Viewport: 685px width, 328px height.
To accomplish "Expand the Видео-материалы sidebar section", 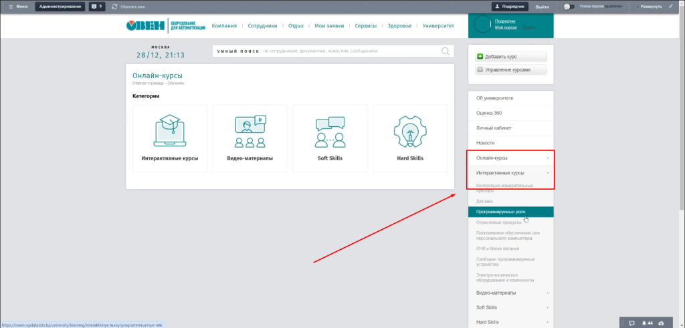I will (547, 293).
